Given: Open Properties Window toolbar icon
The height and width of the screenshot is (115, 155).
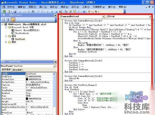Looking at the screenshot, I should point(70,12).
